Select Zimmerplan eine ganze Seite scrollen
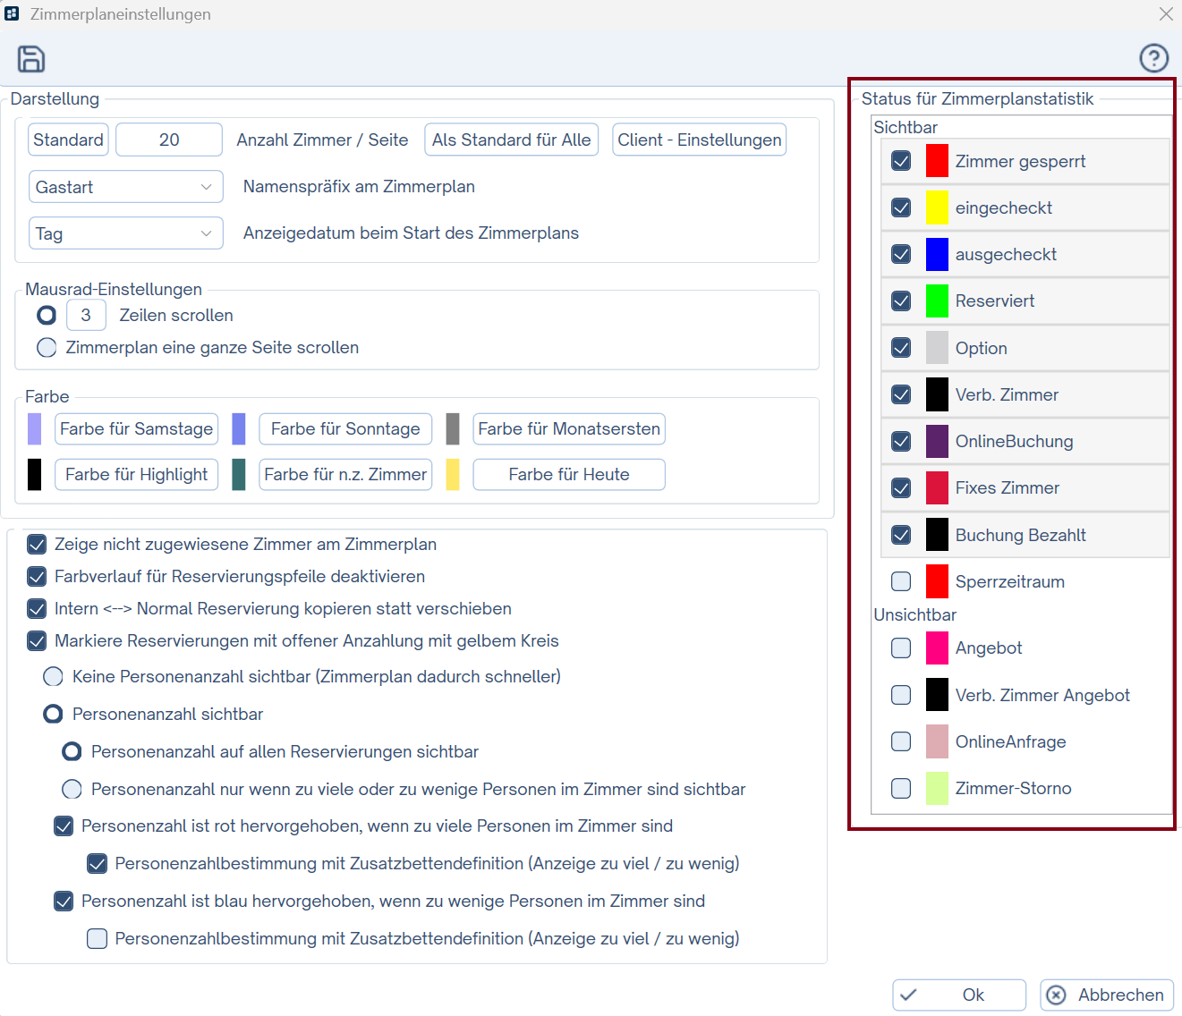Viewport: 1182px width, 1016px height. click(47, 348)
